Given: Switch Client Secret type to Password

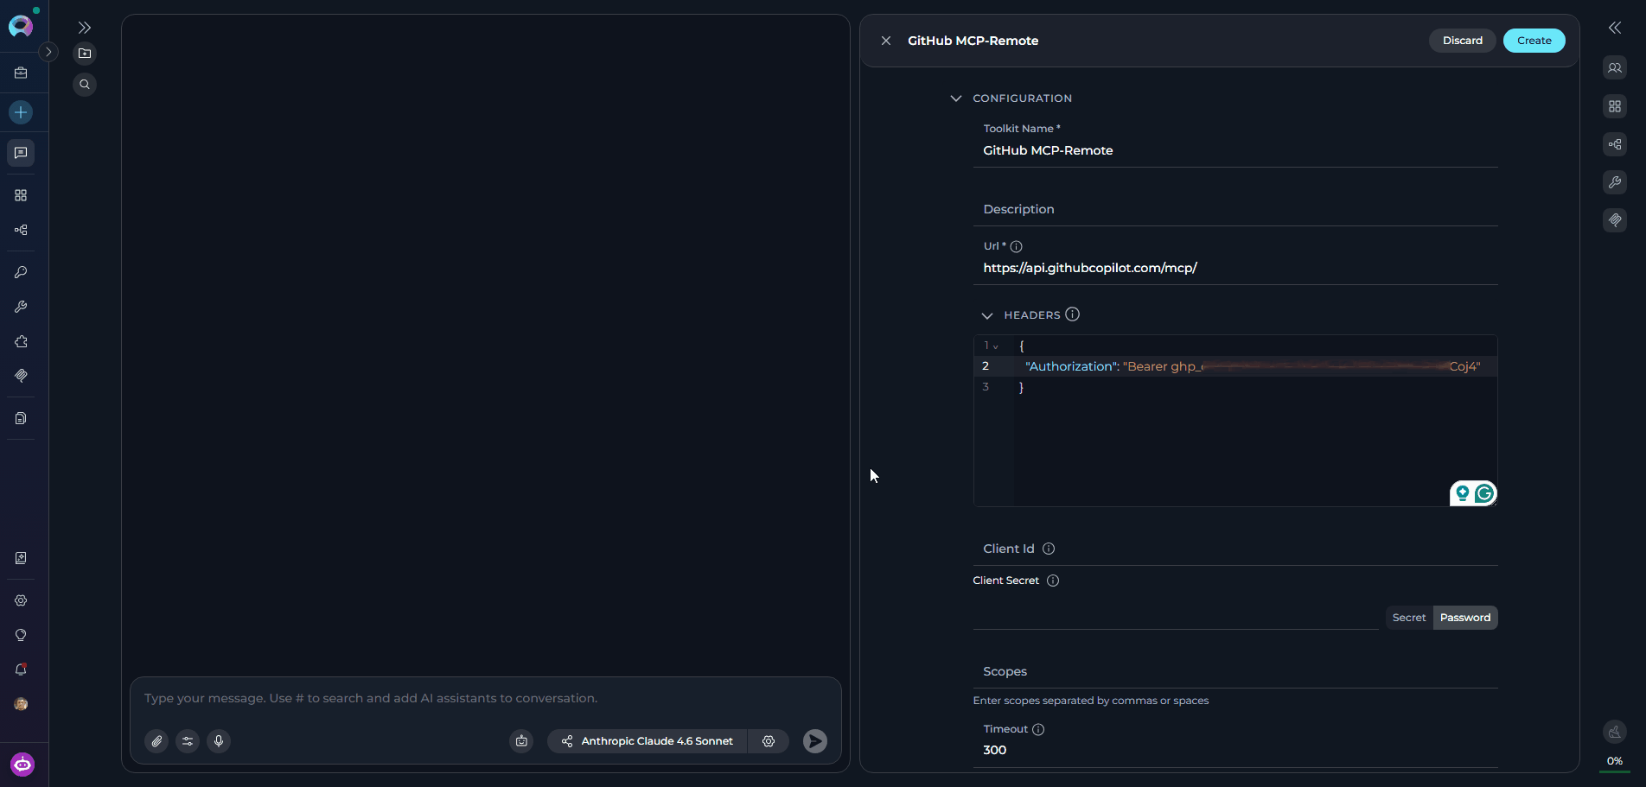Looking at the screenshot, I should point(1465,618).
